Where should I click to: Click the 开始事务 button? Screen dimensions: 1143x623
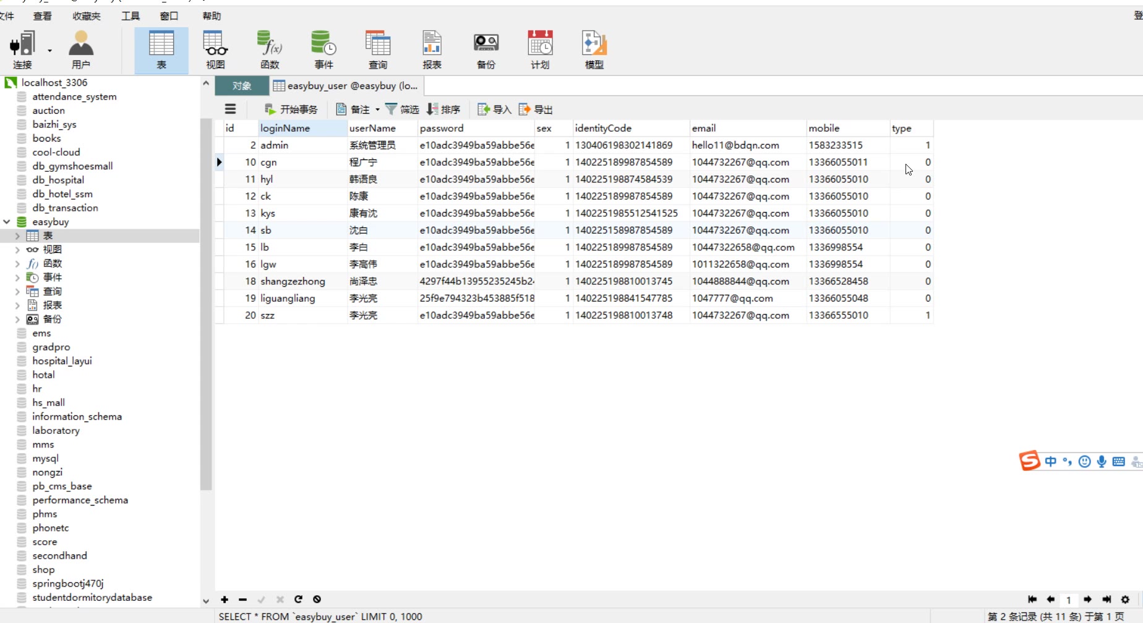(291, 109)
